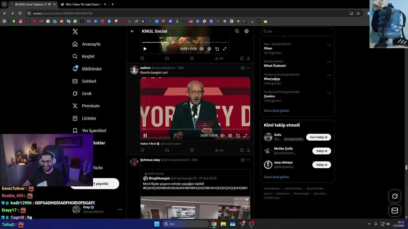Viewport: 408px width, 229px height.
Task: Open more options on sahinn's post
Action: (x=248, y=68)
